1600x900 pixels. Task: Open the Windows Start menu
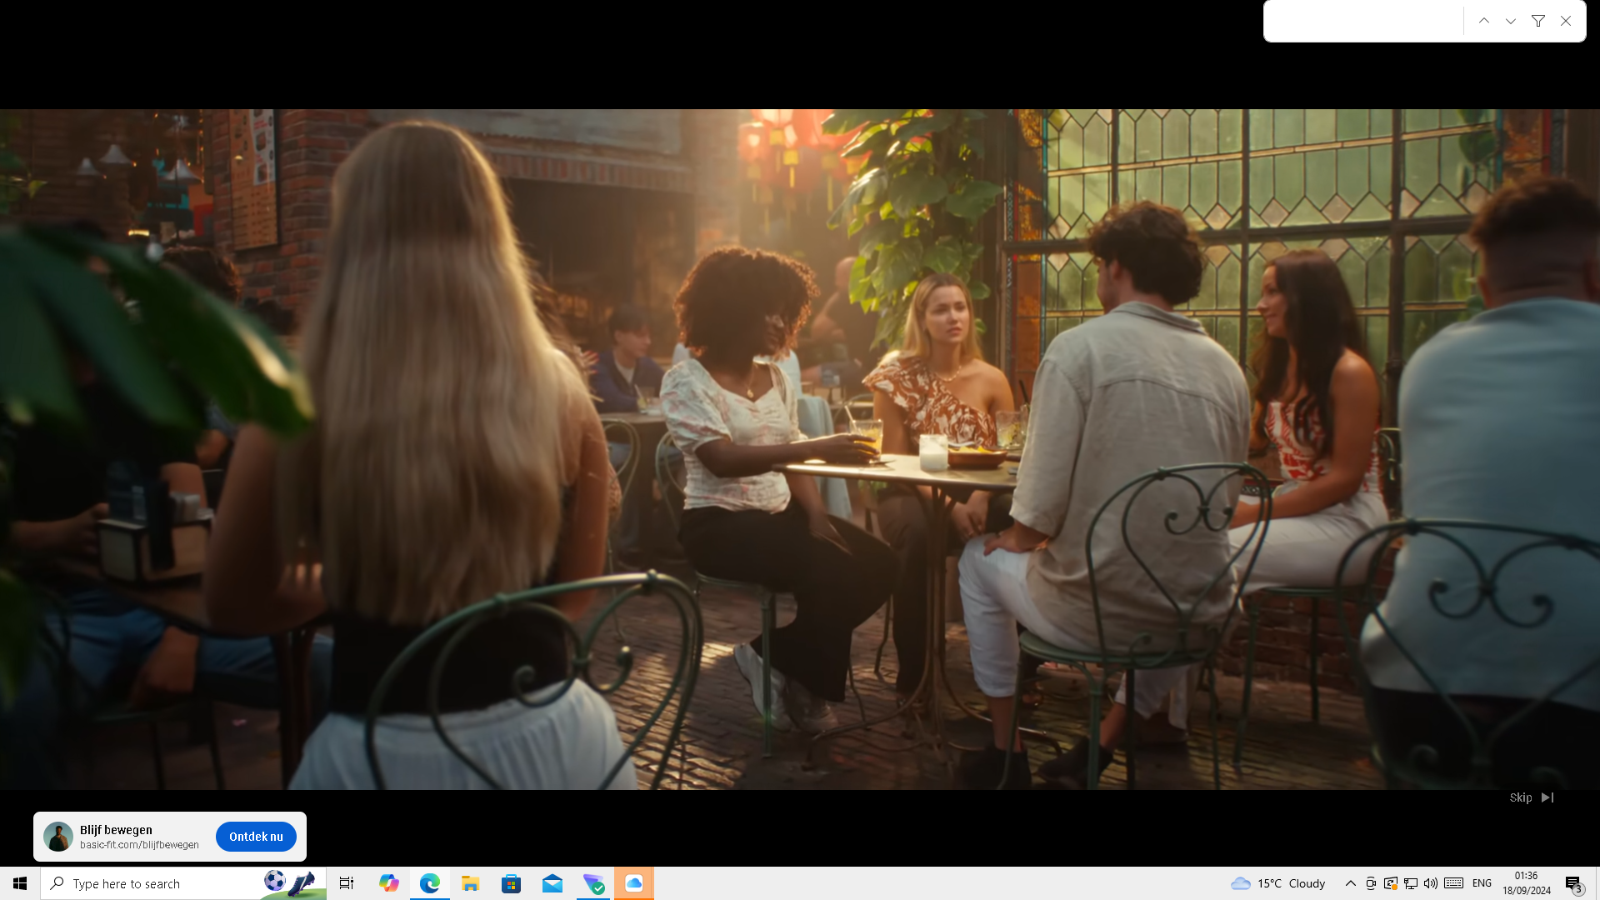[20, 883]
